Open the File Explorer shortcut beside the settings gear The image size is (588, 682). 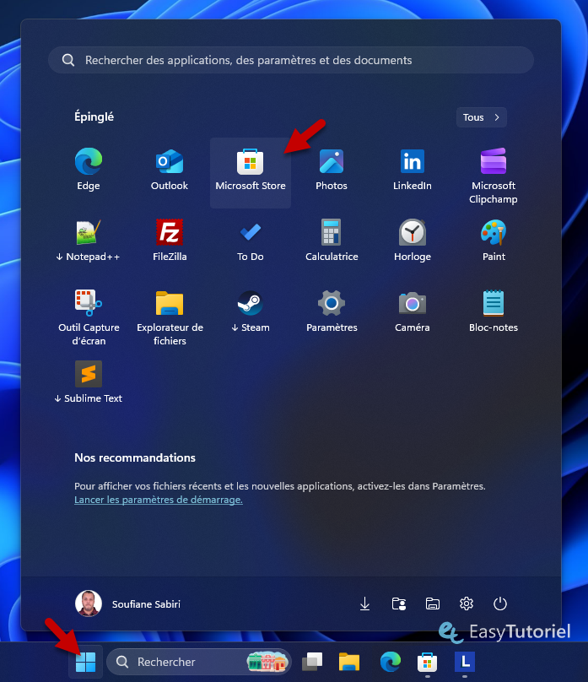click(x=433, y=604)
